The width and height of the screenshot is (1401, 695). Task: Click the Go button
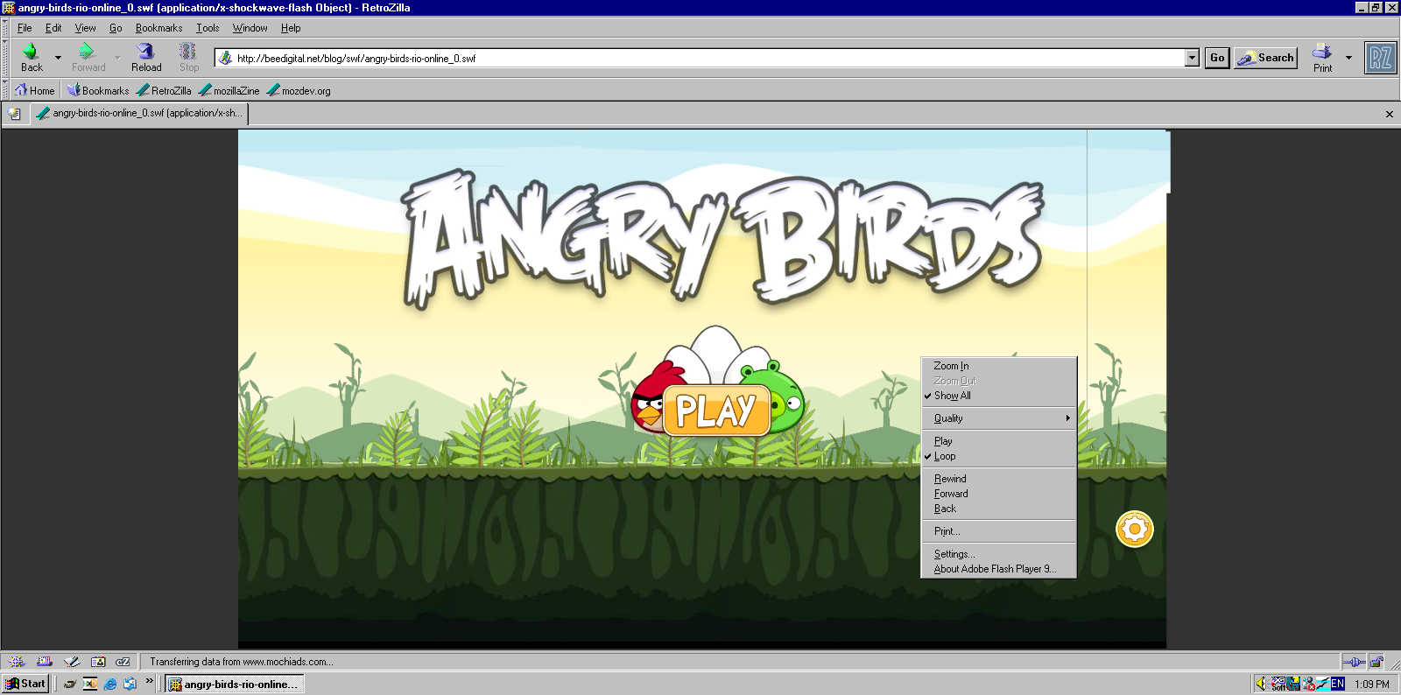[1217, 58]
